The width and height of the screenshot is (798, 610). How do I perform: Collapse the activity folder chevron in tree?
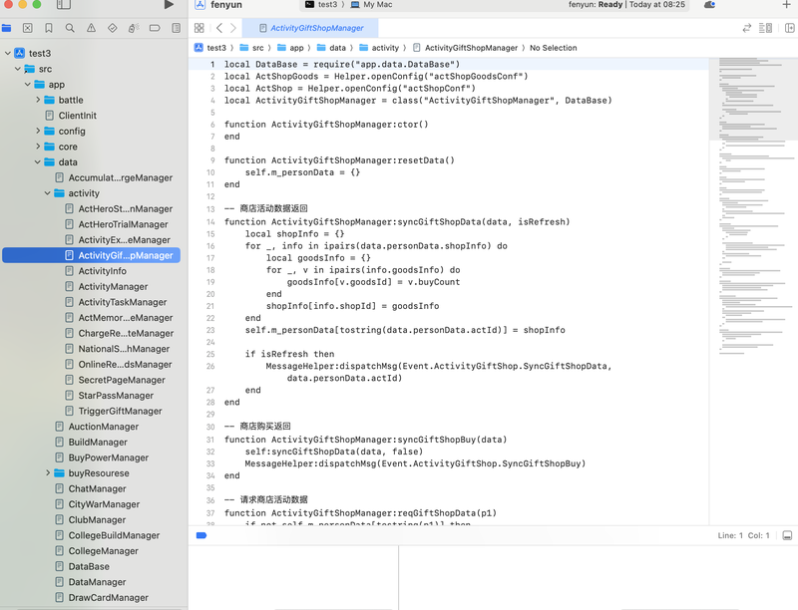(47, 193)
